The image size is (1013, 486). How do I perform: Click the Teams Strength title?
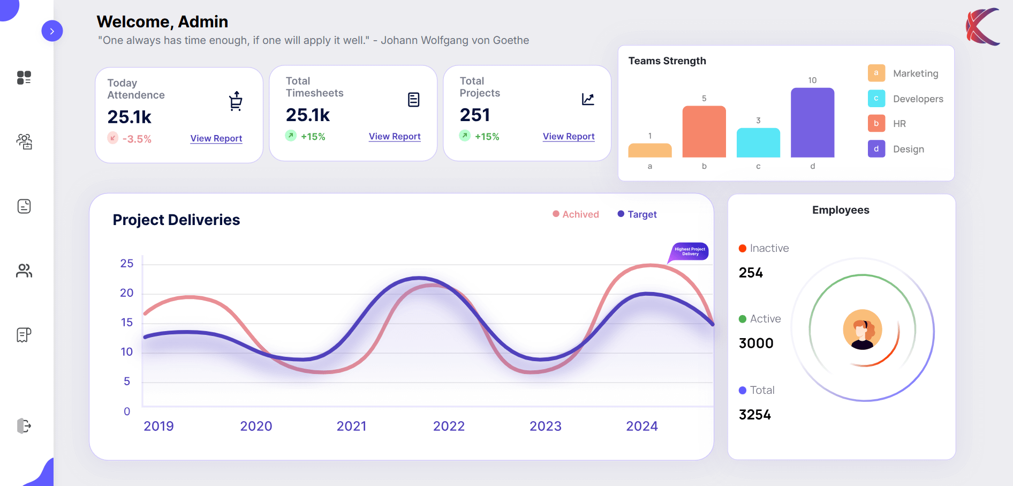pyautogui.click(x=667, y=61)
